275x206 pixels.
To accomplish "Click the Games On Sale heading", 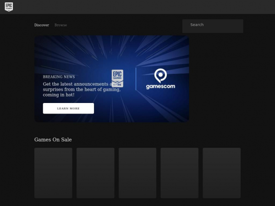I will [x=53, y=140].
